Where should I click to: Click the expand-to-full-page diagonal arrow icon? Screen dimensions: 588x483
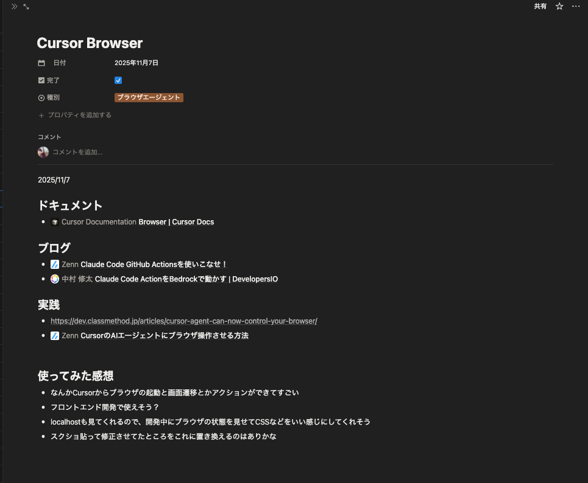pos(25,7)
